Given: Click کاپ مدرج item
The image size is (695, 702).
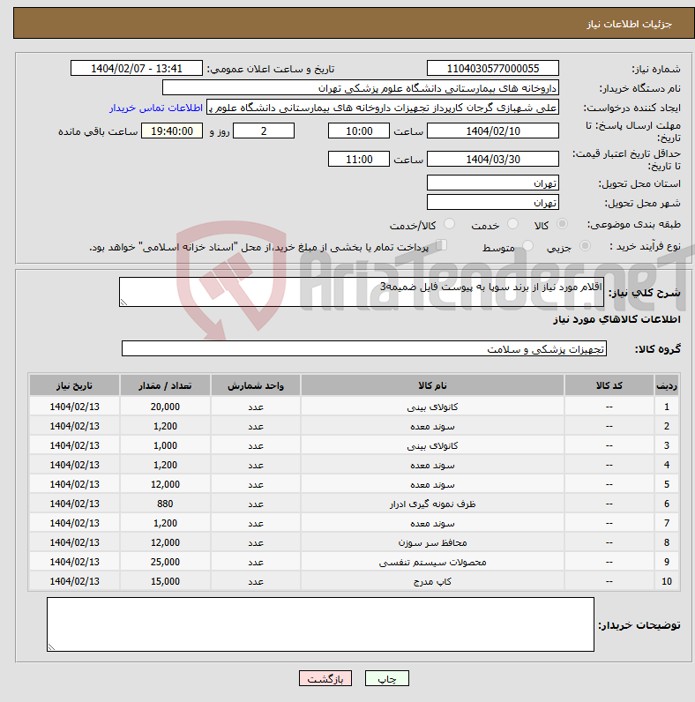Looking at the screenshot, I should pyautogui.click(x=432, y=581).
